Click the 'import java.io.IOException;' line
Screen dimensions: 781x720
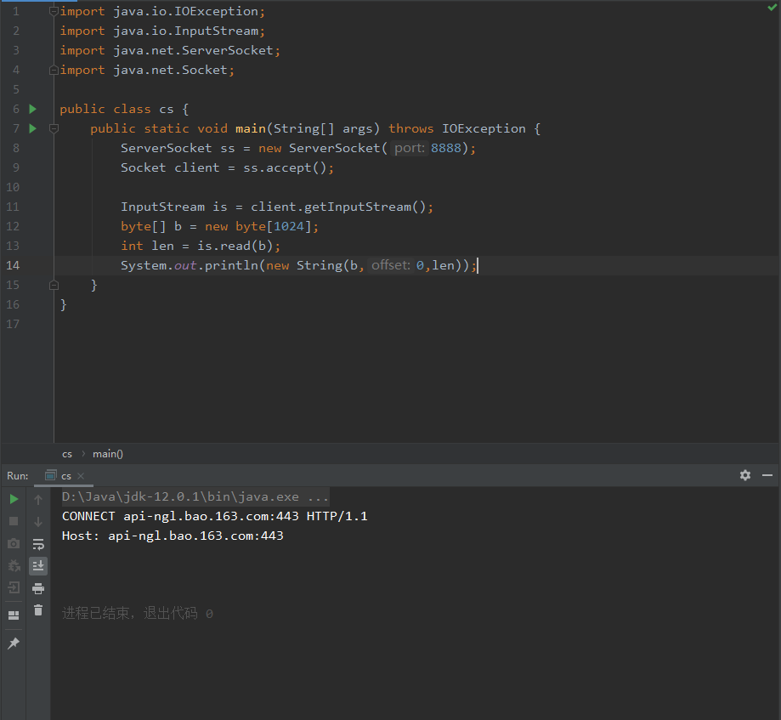pos(162,11)
